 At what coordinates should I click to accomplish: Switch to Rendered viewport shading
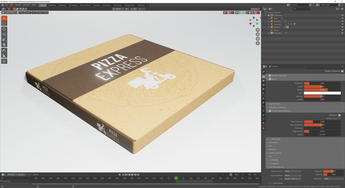255,13
